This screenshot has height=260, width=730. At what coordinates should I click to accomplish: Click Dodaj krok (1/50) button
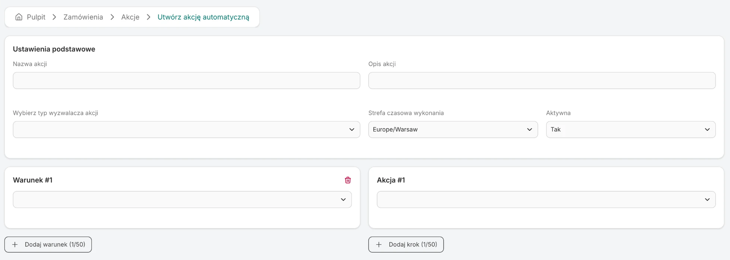[x=406, y=244]
